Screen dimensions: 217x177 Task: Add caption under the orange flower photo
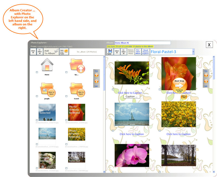(131, 93)
